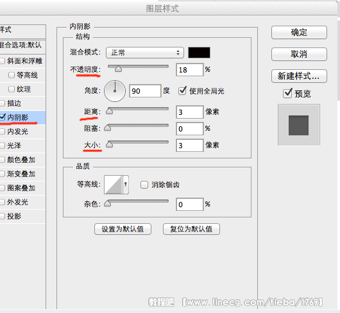Enable 斜面和浮雕 style checkbox

point(2,61)
